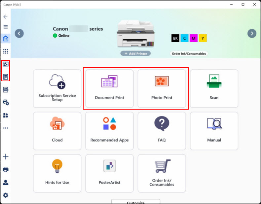The width and height of the screenshot is (261, 204).
Task: Click the Add Printer button
Action: click(x=135, y=53)
